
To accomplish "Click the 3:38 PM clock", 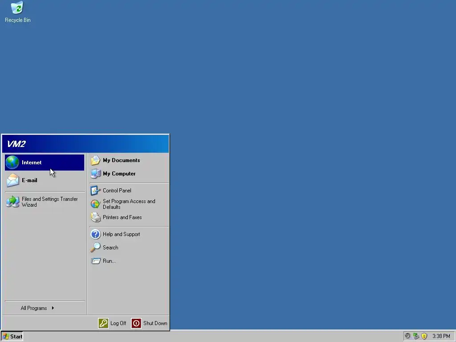I will click(441, 336).
